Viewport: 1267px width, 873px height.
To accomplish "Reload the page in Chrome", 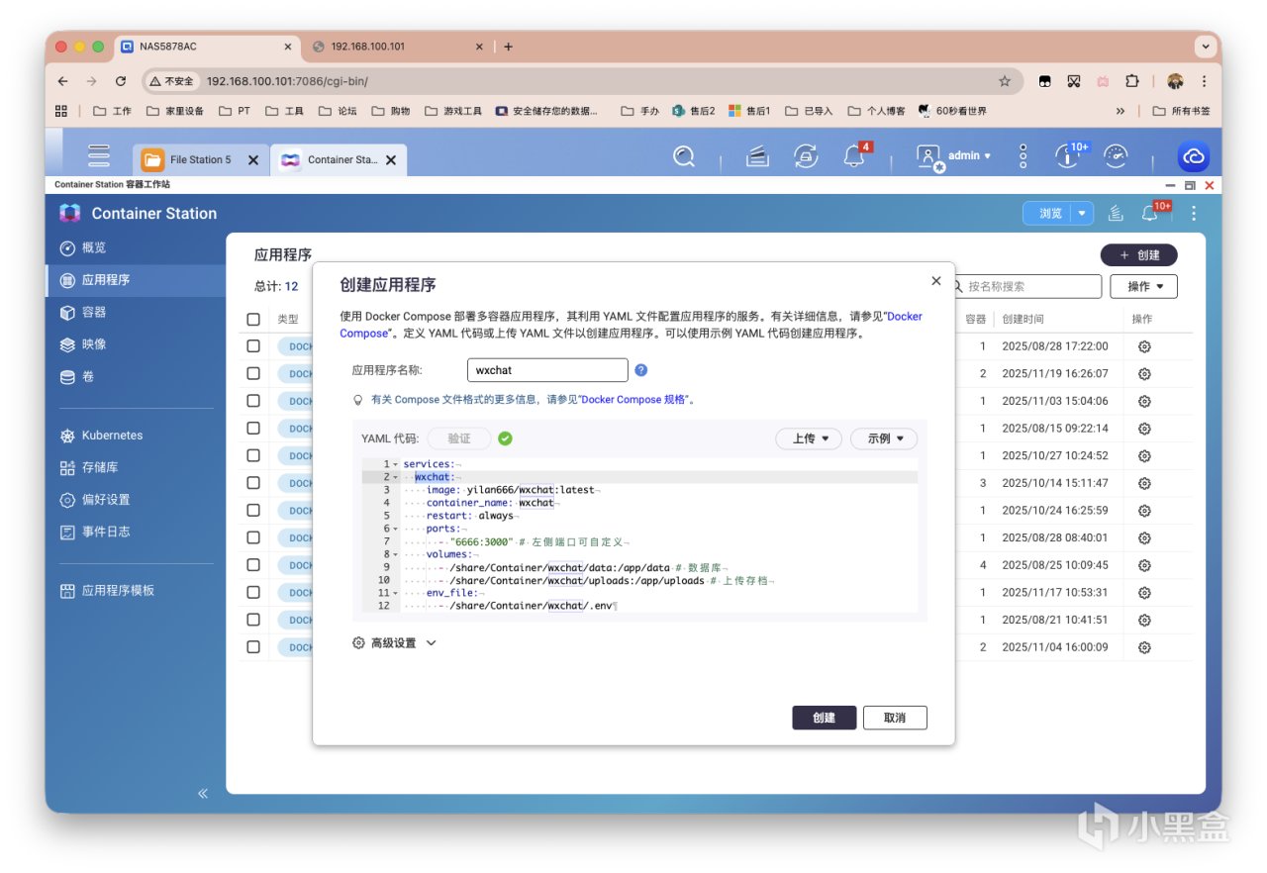I will click(121, 81).
